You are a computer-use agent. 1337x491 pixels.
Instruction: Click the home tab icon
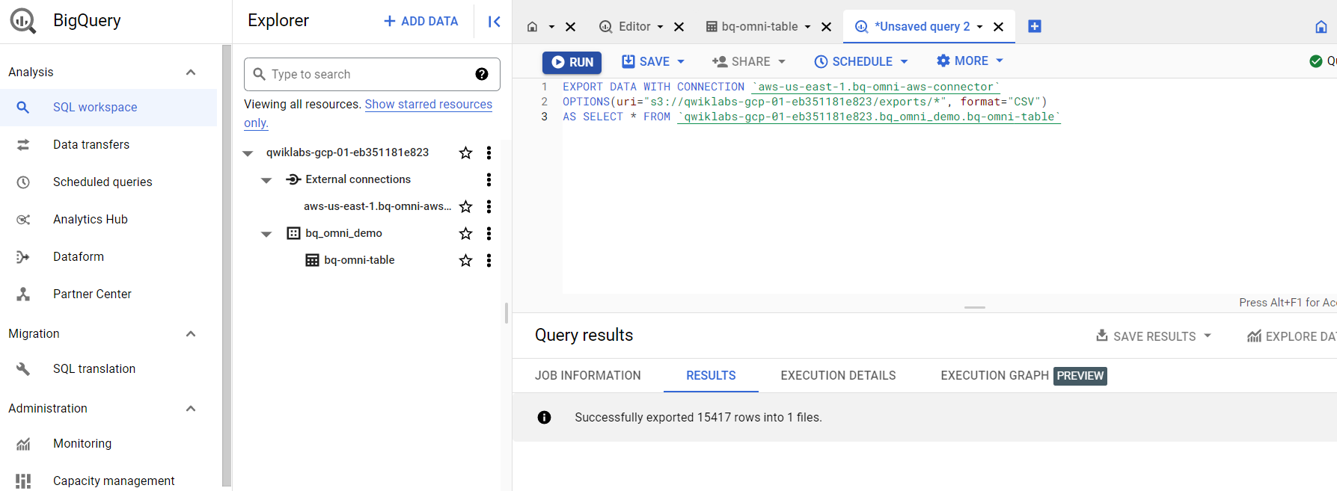532,27
